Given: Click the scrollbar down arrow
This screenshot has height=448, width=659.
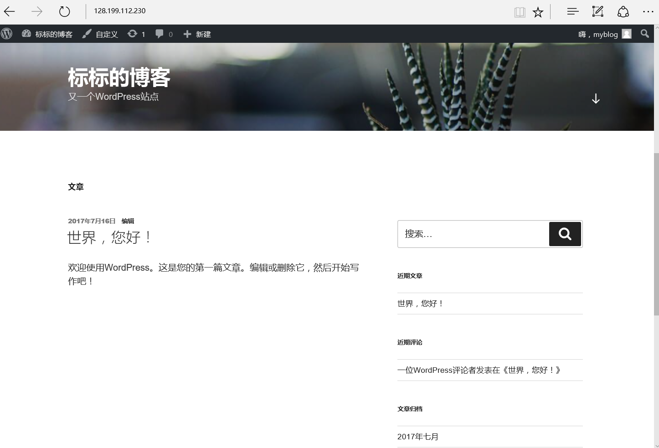Looking at the screenshot, I should point(656,445).
